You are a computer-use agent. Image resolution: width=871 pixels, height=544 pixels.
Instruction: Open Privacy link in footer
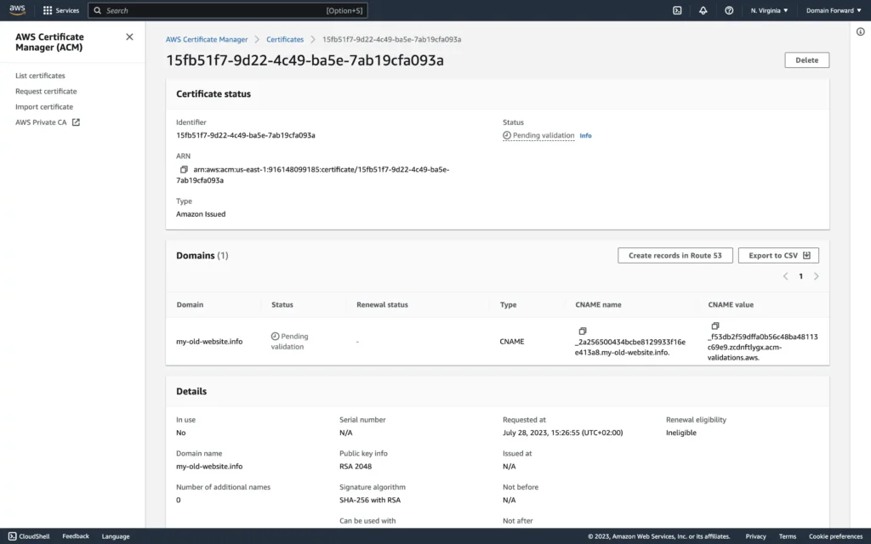(x=755, y=536)
